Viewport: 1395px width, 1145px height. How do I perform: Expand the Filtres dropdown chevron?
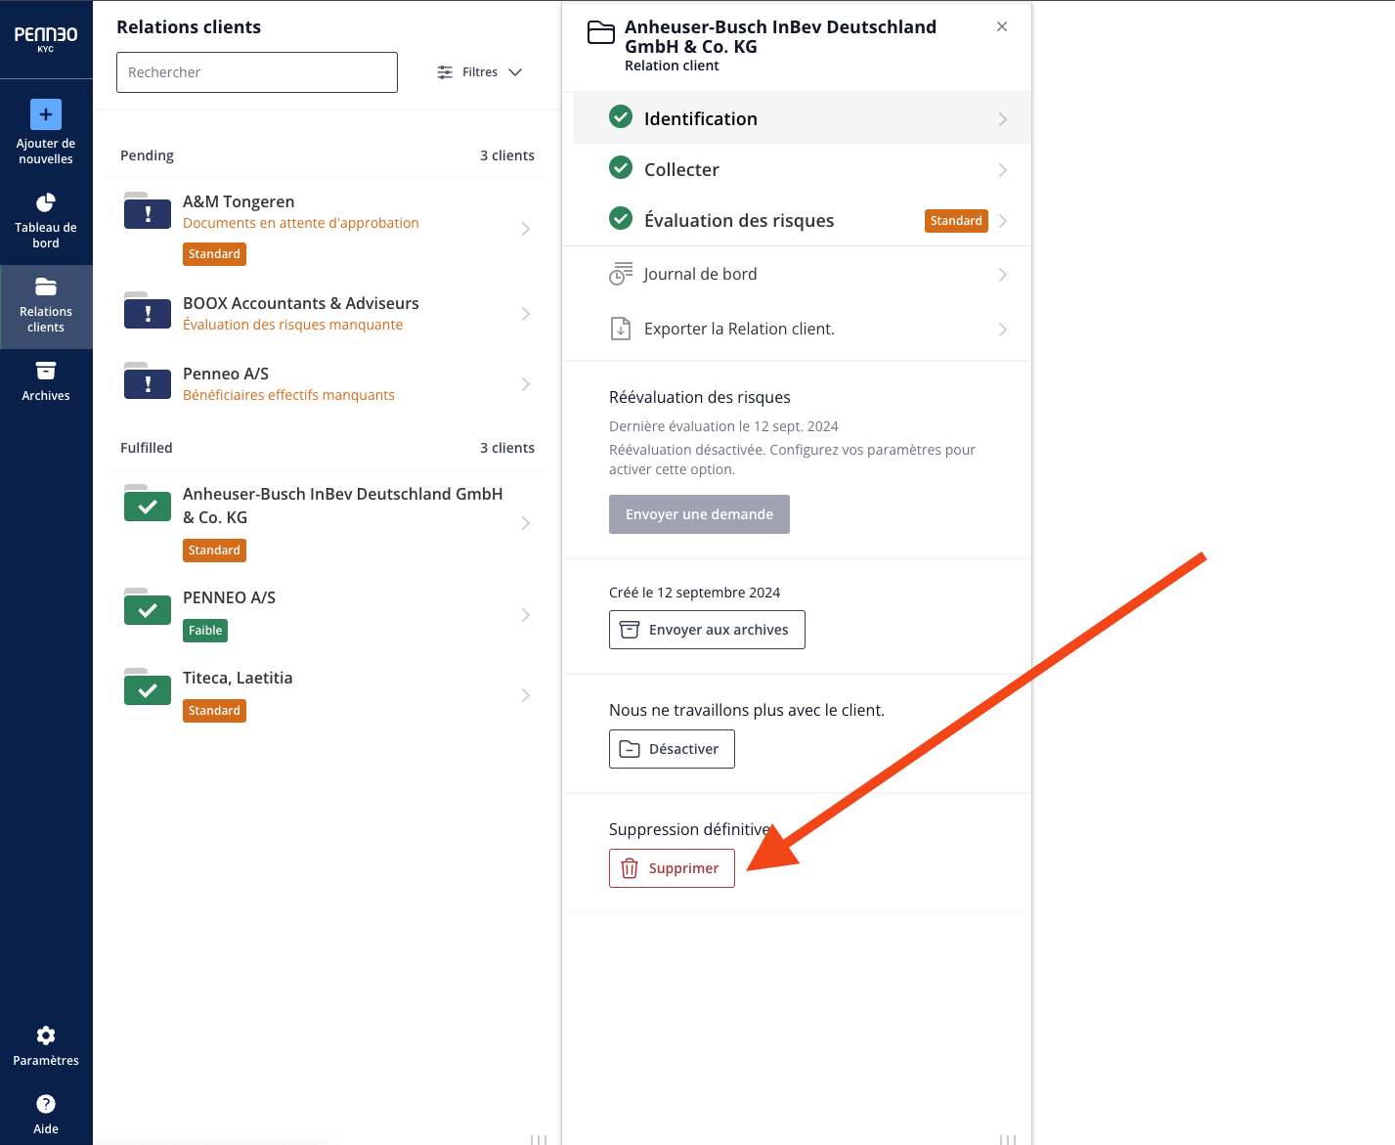click(x=515, y=72)
